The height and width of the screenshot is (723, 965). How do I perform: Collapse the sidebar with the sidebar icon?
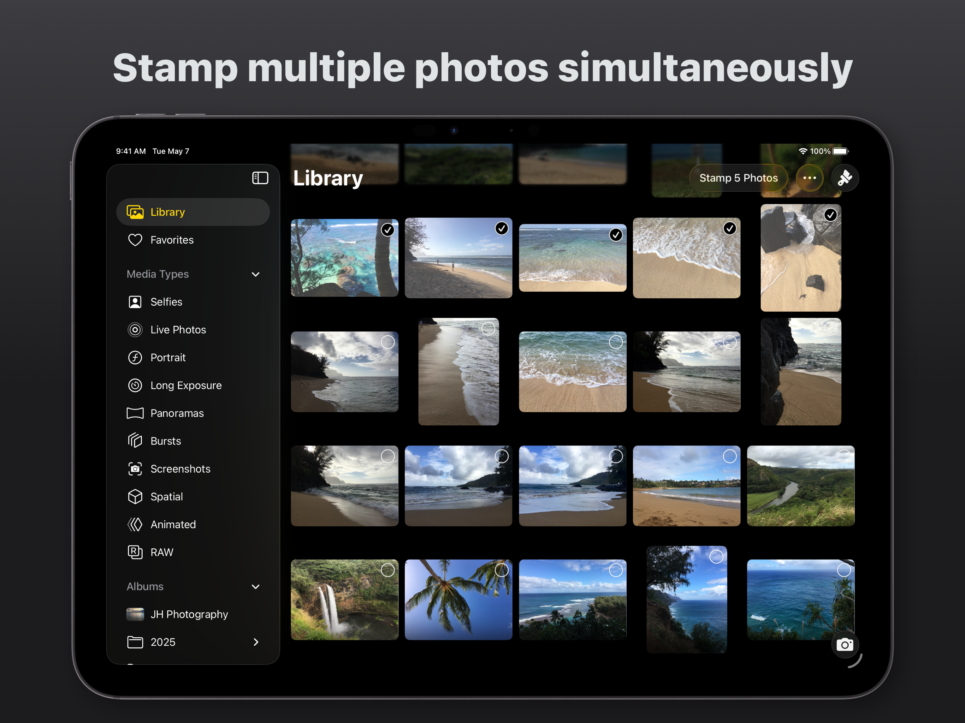(260, 178)
